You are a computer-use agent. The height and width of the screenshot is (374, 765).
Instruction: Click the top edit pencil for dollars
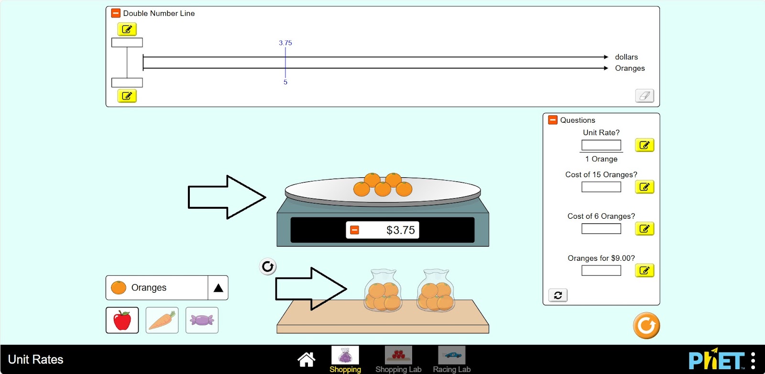[x=127, y=30]
